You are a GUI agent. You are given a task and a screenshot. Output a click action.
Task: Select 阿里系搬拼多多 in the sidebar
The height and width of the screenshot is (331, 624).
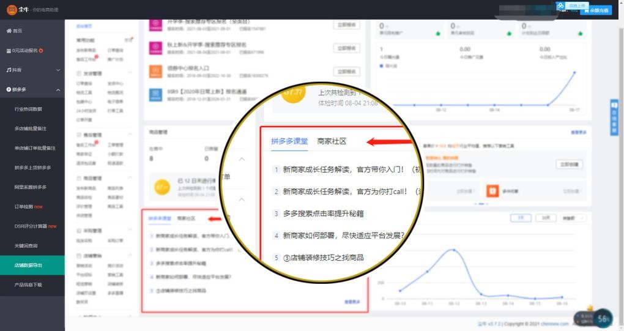[x=32, y=187]
